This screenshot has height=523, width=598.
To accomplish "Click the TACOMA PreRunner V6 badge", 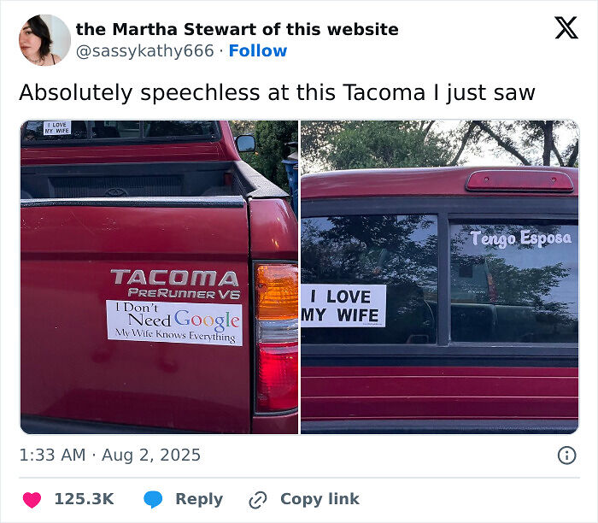I will click(x=176, y=284).
